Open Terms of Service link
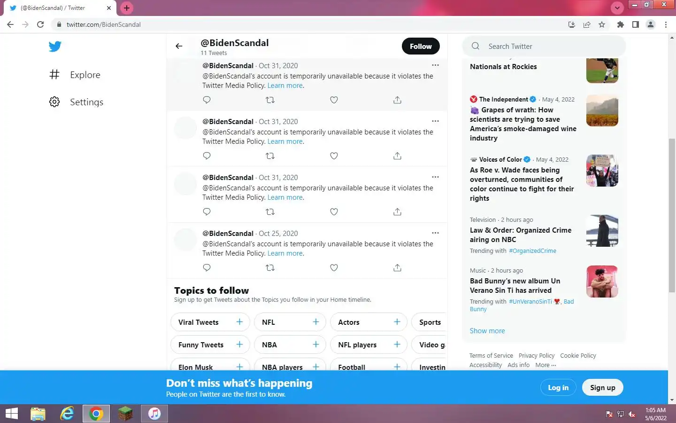This screenshot has width=676, height=423. click(x=491, y=356)
